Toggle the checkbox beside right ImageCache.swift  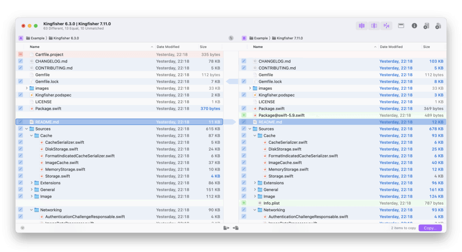click(x=243, y=163)
